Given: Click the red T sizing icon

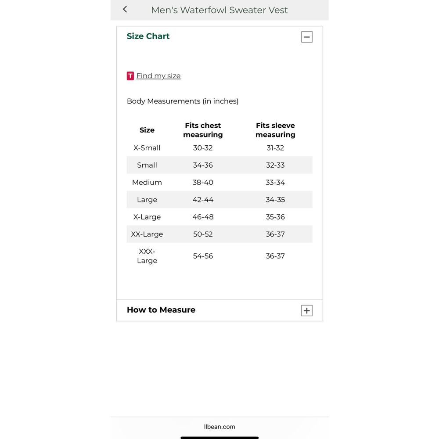Looking at the screenshot, I should (130, 76).
